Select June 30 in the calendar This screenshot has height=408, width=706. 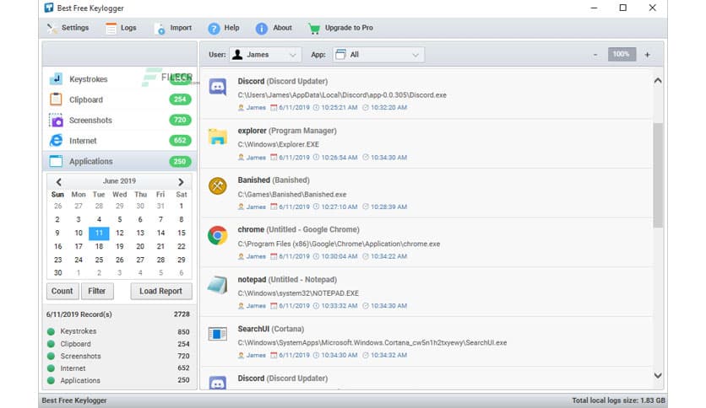click(57, 273)
